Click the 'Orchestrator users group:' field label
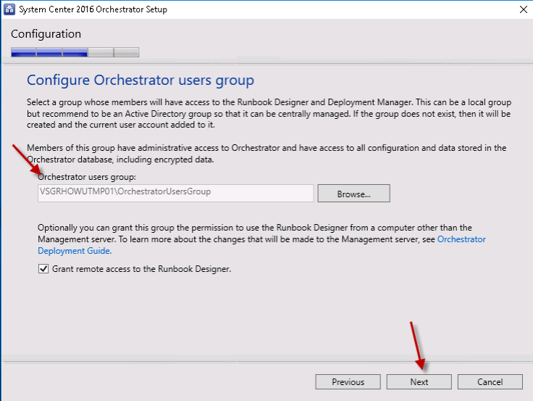533x401 pixels. (x=85, y=177)
